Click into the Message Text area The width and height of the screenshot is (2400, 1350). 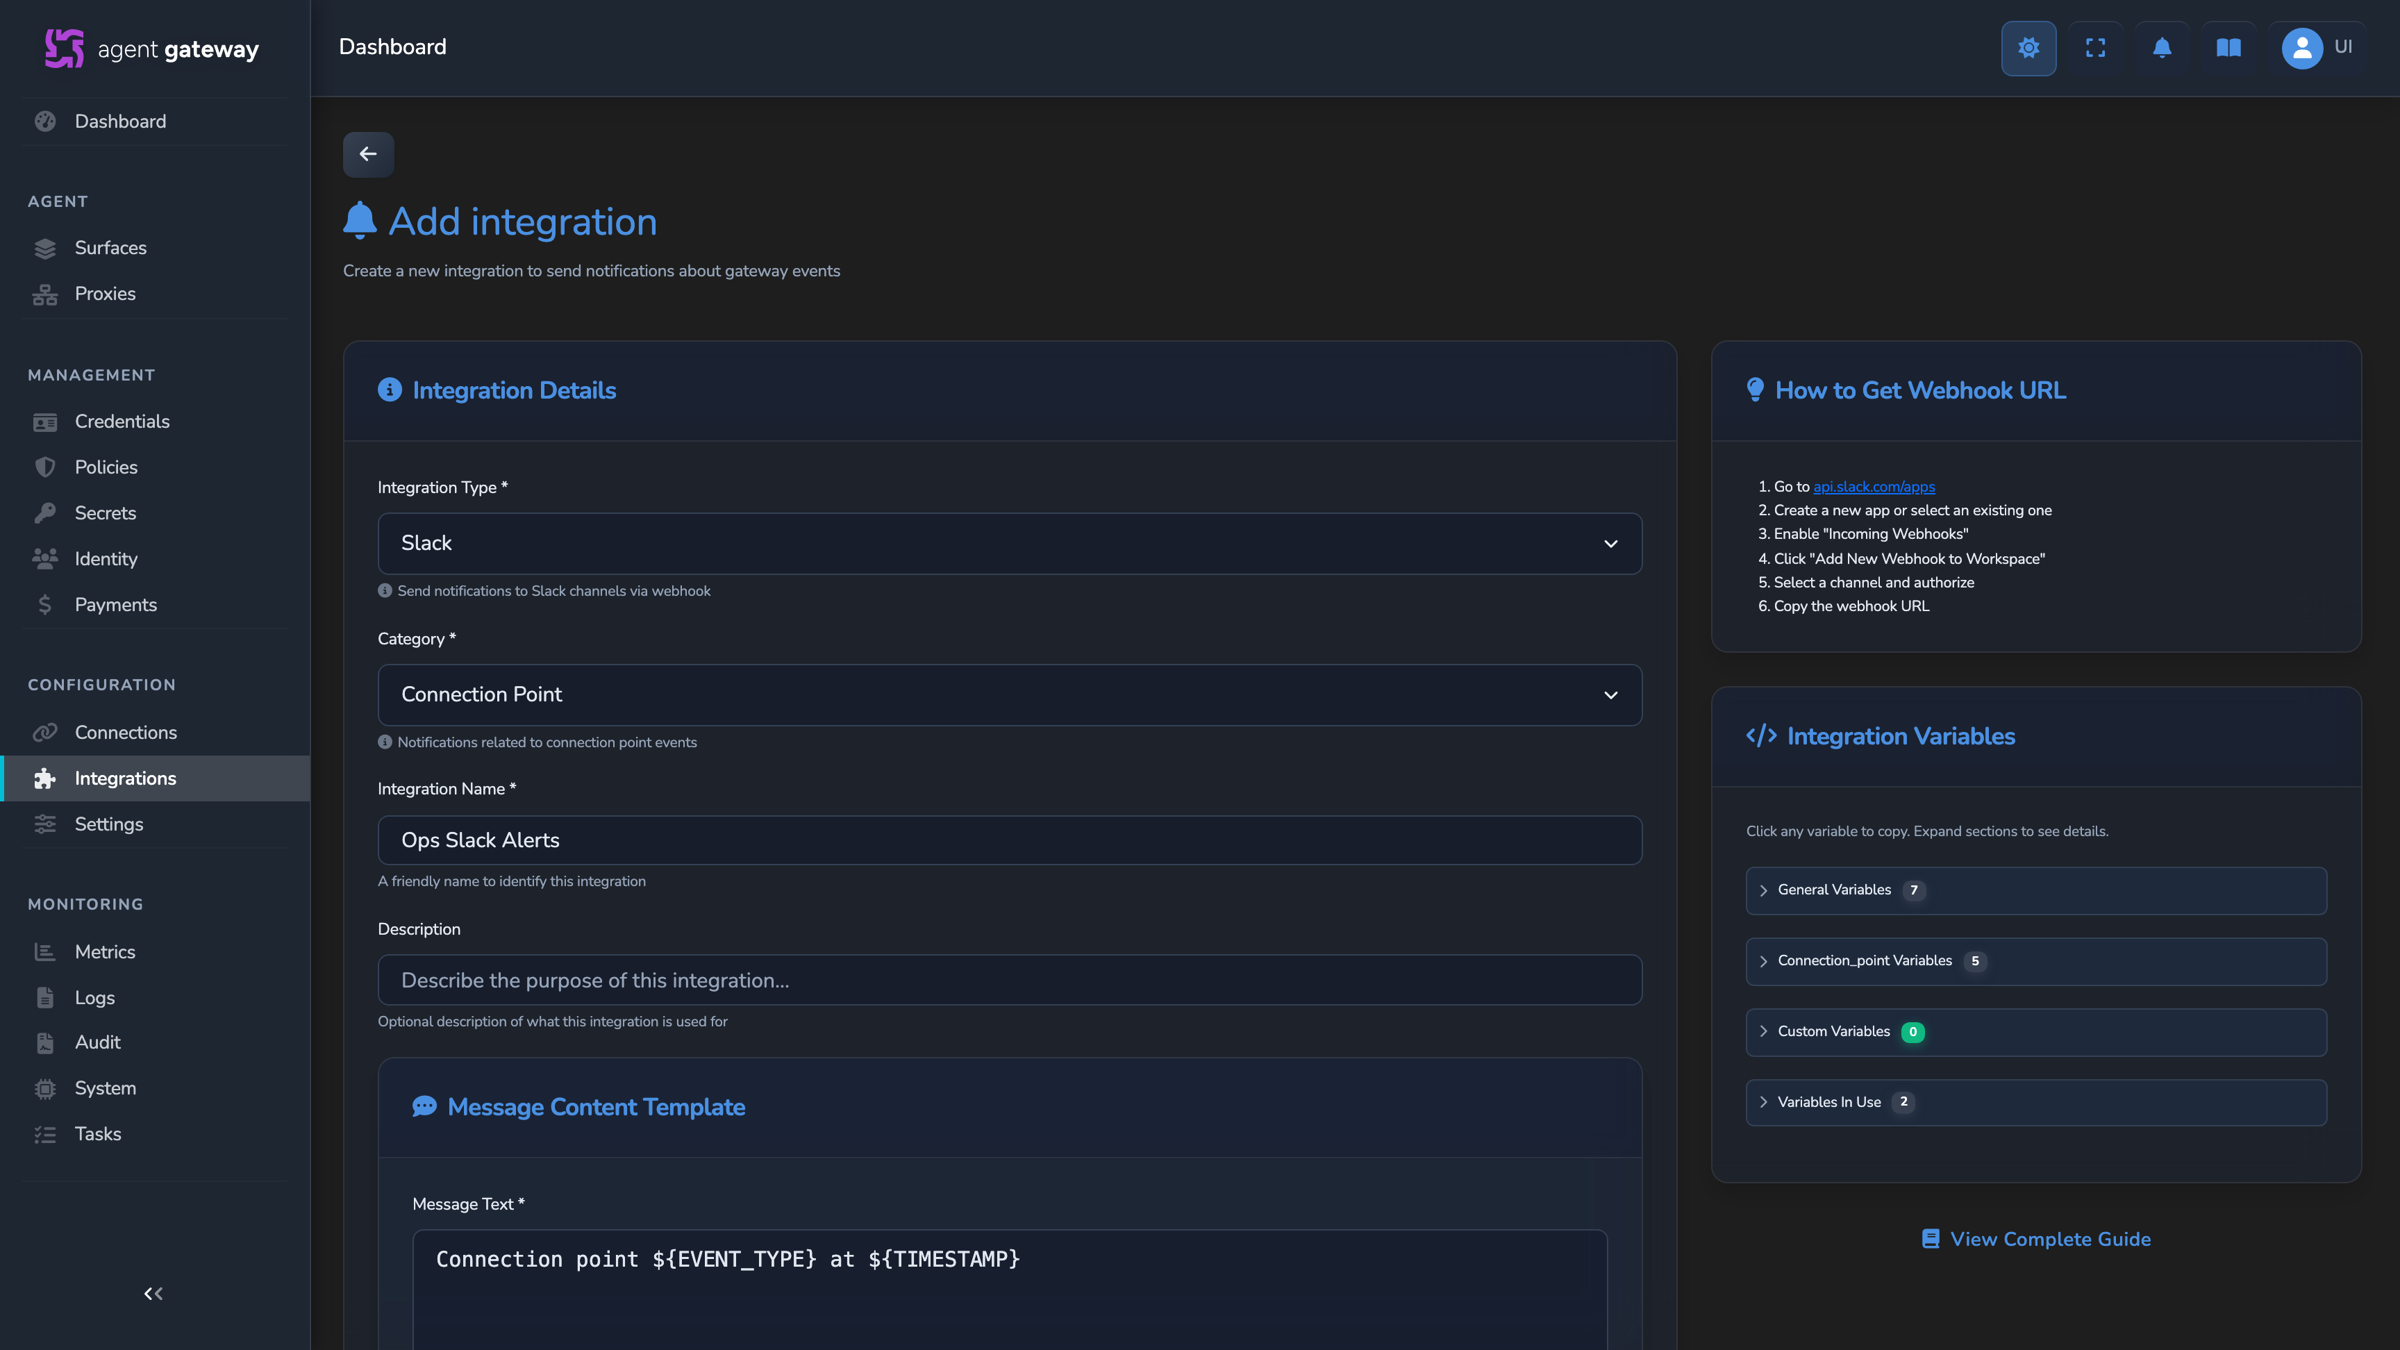(x=1009, y=1290)
